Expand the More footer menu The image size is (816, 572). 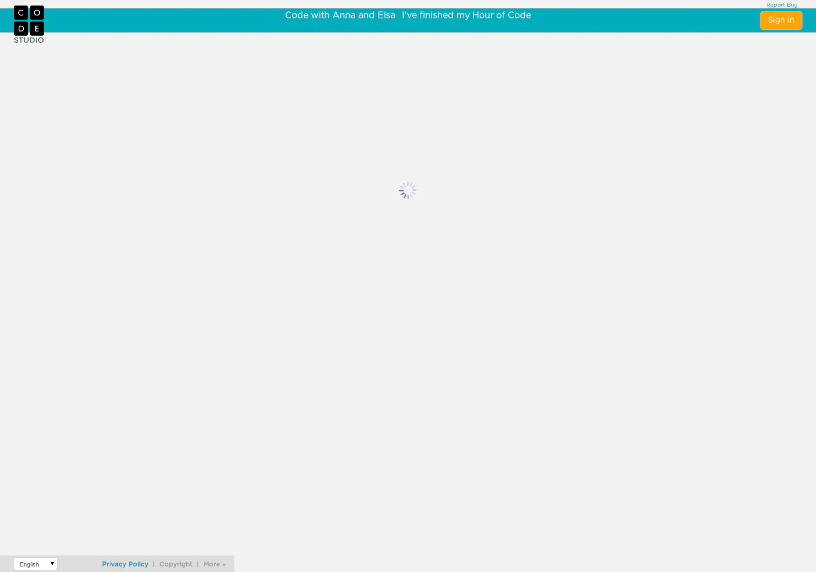click(214, 564)
